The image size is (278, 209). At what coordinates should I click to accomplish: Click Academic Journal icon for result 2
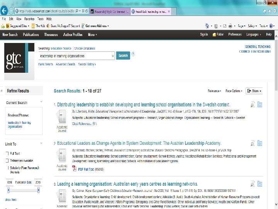[61, 156]
